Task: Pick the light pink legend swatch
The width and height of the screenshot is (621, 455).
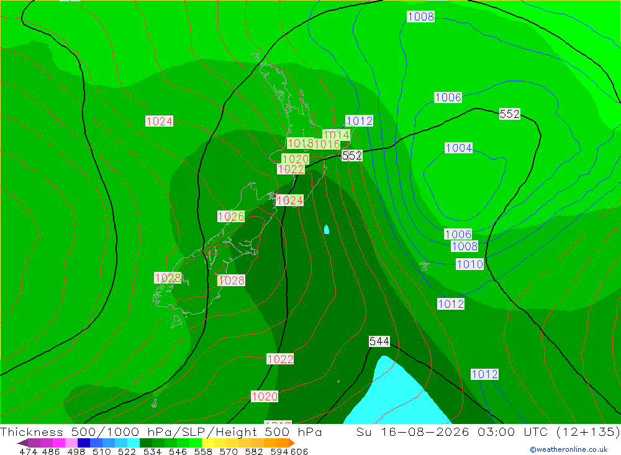Action: [71, 443]
